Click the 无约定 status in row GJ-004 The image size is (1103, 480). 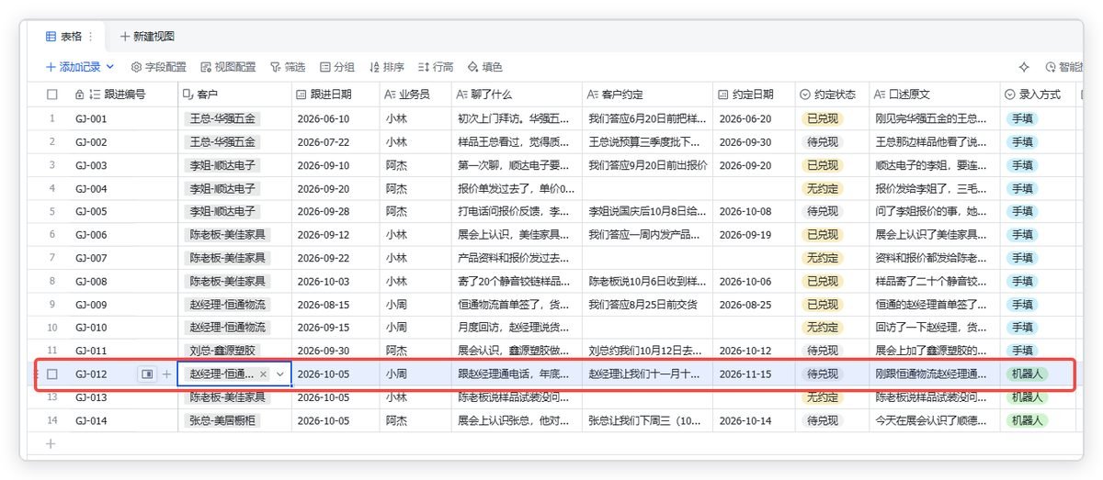pos(822,188)
